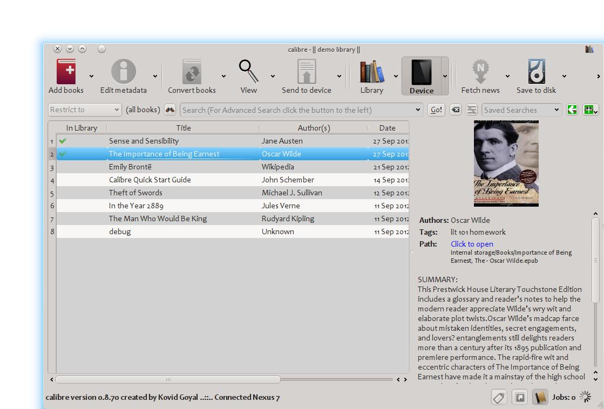Open advanced search binoculars icon
This screenshot has height=409, width=604.
coord(170,110)
